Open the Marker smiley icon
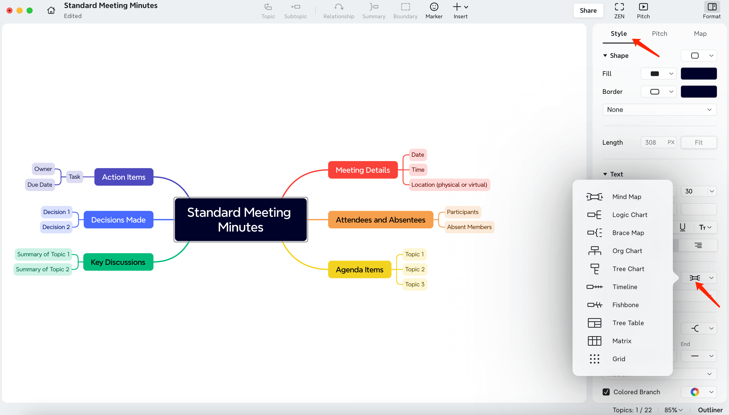The width and height of the screenshot is (729, 415). 434,7
